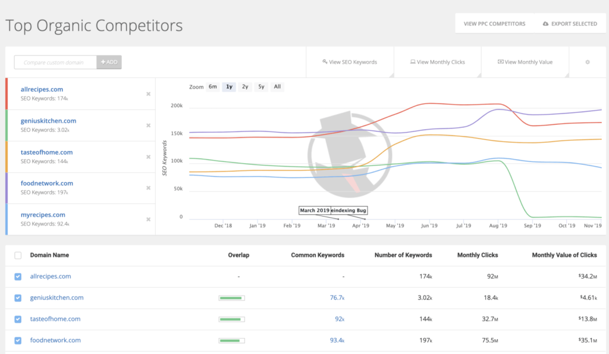This screenshot has width=609, height=354.
Task: Click the geniuskitchen.com overlap bar
Action: coord(232,298)
